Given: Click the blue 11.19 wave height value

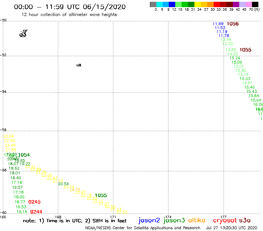Looking at the screenshot, I should [x=222, y=32].
